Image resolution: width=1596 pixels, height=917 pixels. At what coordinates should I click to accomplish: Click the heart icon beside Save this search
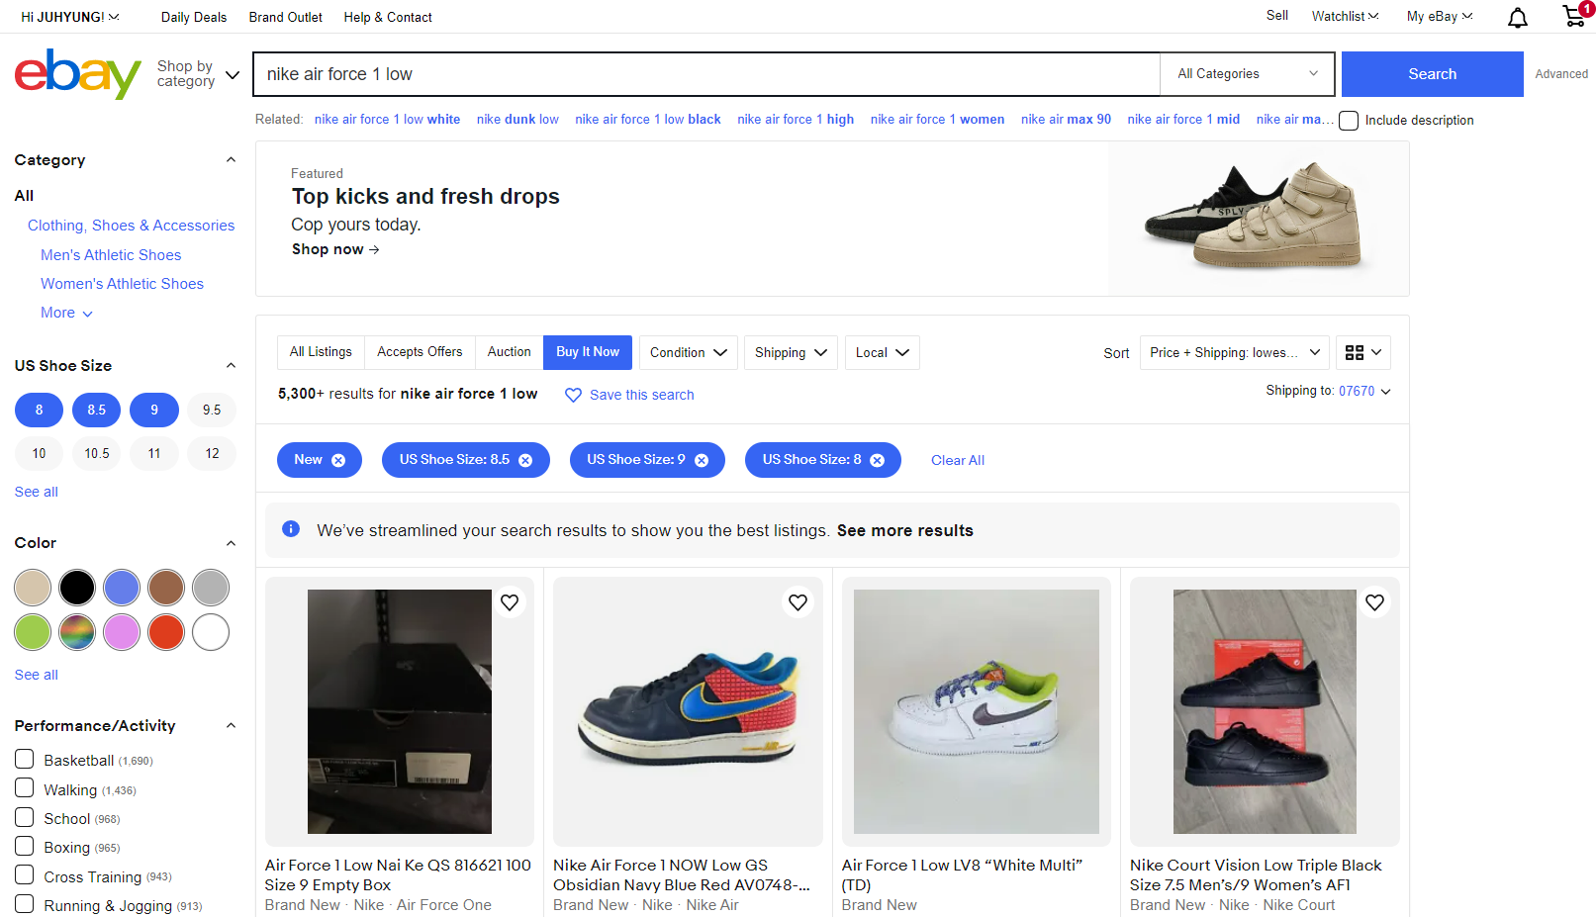573,395
